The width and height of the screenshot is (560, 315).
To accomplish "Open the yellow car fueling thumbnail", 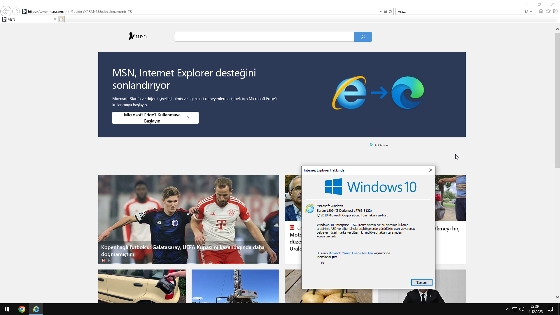I will [x=142, y=286].
